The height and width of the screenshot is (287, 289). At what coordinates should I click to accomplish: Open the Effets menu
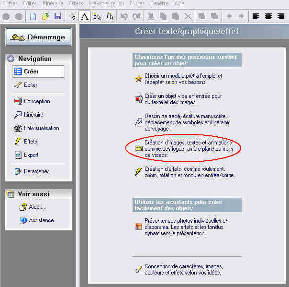pos(76,3)
